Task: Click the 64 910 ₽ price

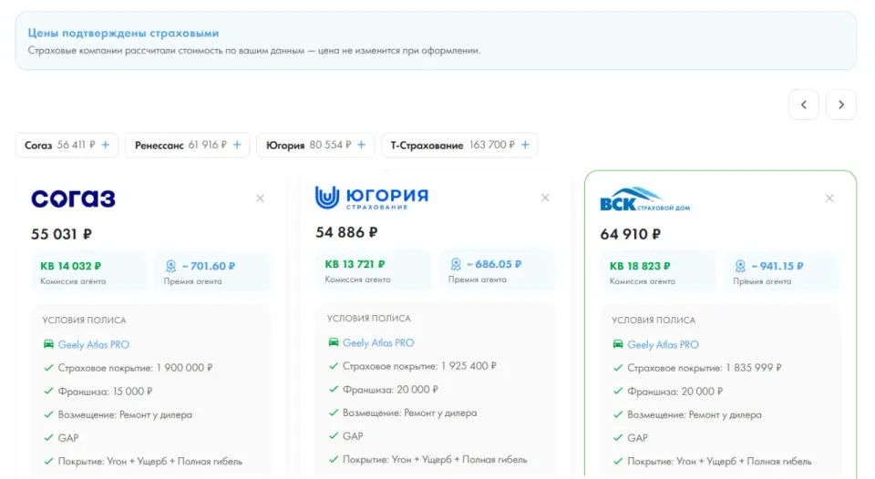Action: pyautogui.click(x=631, y=234)
